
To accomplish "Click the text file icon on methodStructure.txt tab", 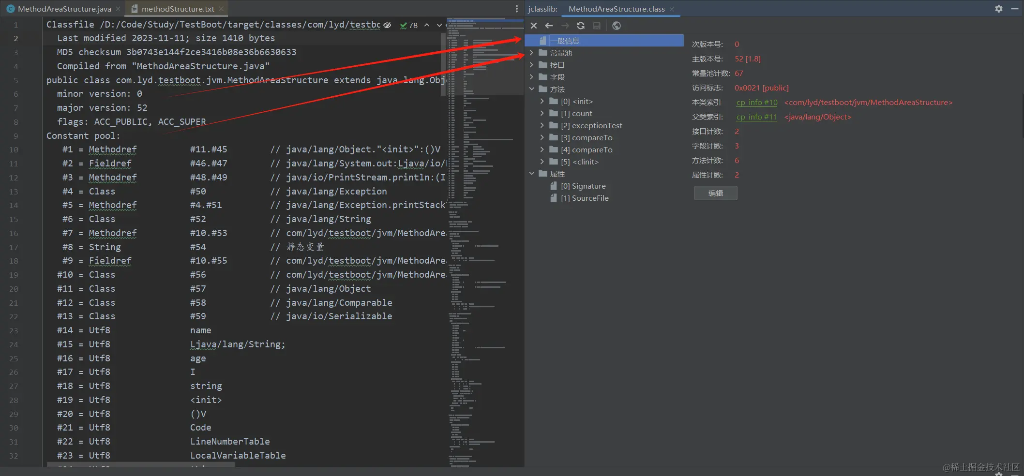I will (x=135, y=9).
